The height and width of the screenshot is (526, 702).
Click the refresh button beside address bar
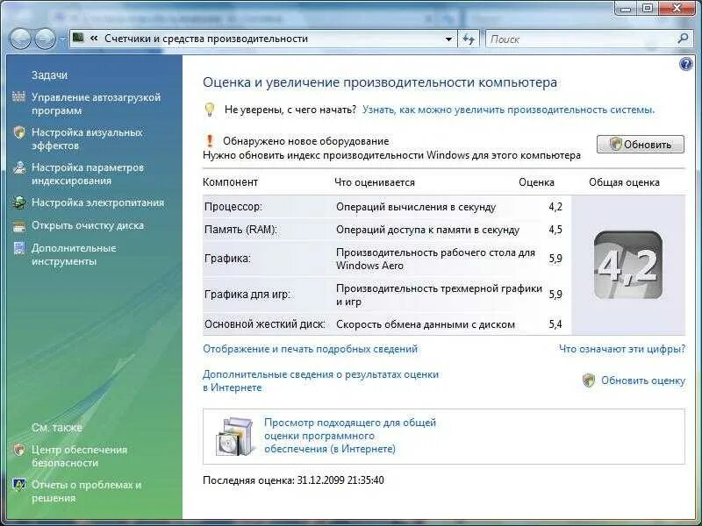469,39
